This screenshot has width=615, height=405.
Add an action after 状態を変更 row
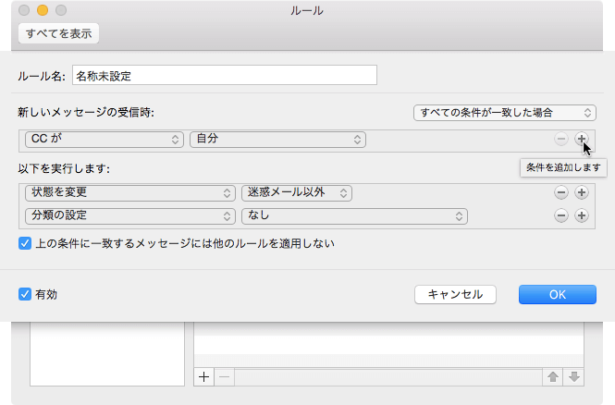click(x=581, y=192)
